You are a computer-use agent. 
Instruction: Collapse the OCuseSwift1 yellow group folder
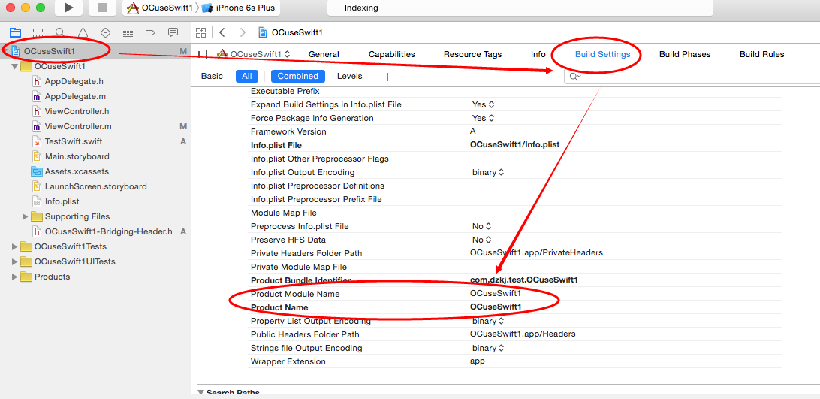coord(15,66)
